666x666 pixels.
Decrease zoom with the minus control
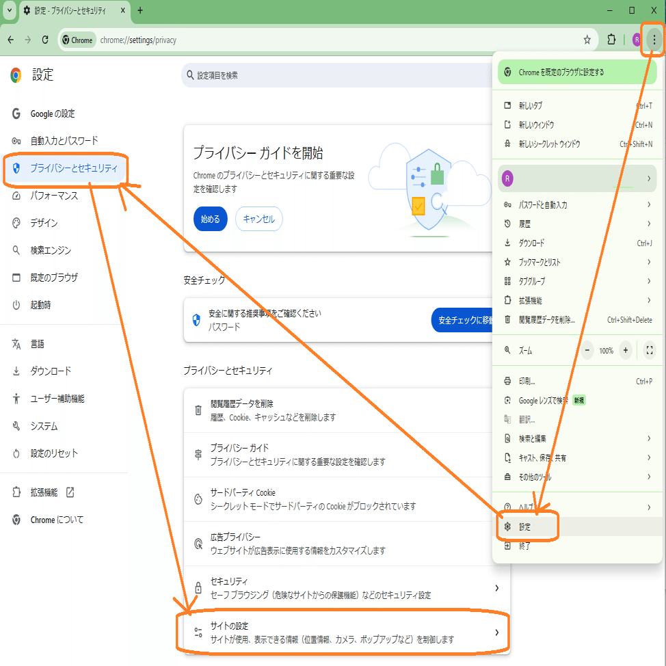click(x=586, y=350)
